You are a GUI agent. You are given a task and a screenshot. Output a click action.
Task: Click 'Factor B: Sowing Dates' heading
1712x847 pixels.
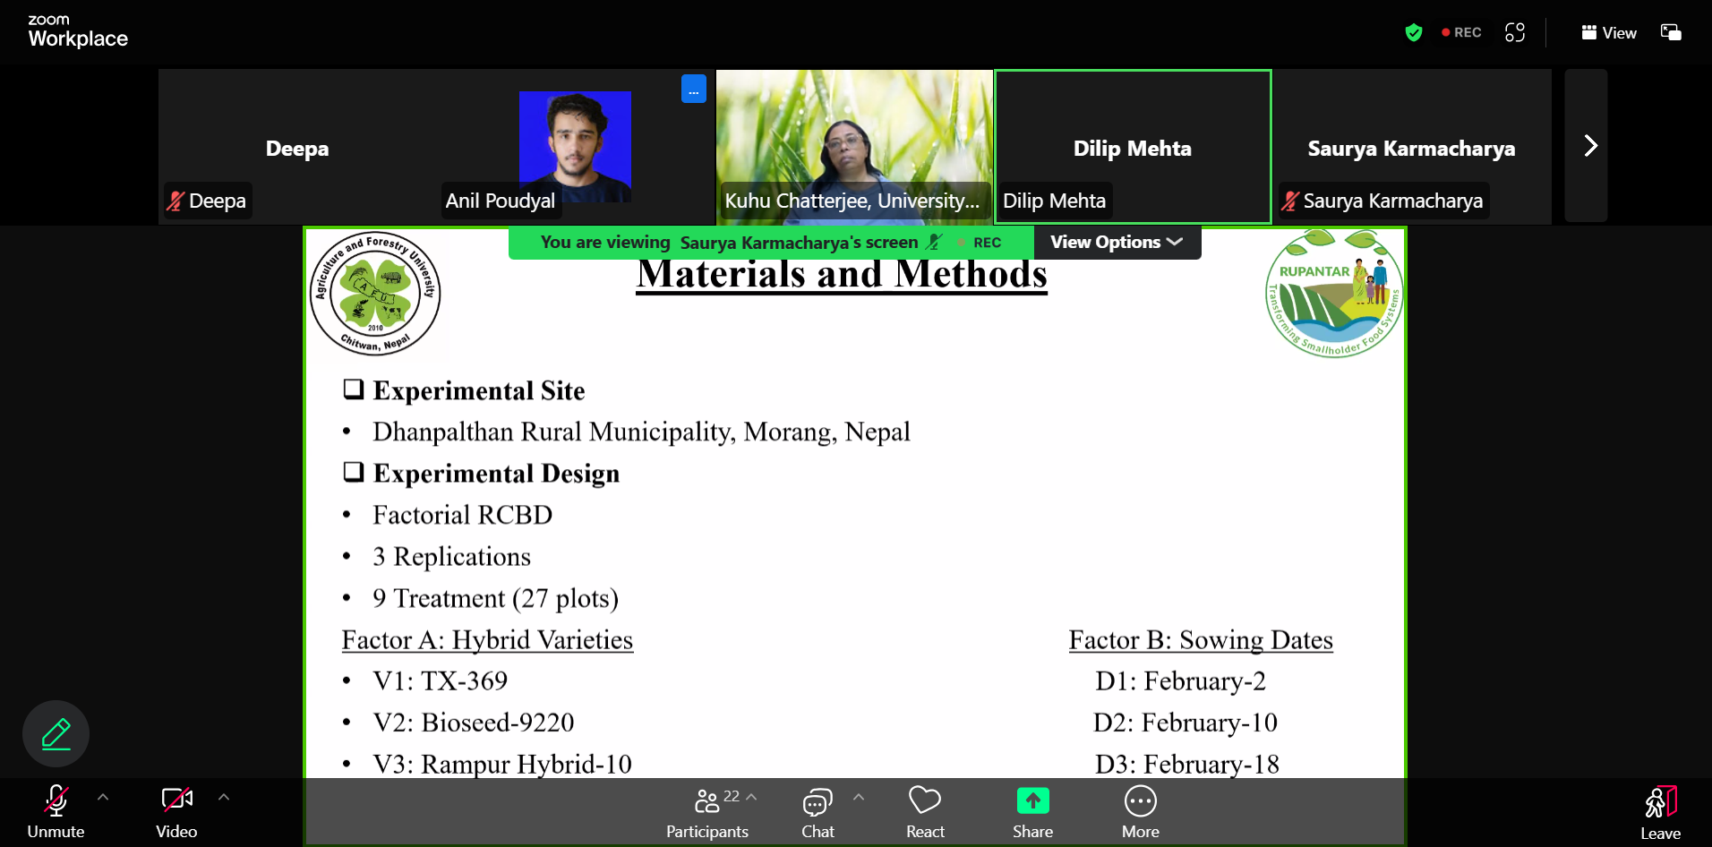1201,640
